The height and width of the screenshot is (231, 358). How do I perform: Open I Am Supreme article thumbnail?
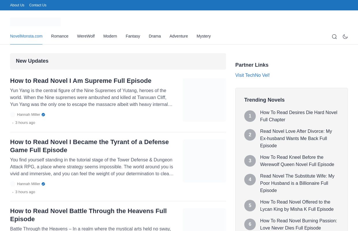[x=204, y=100]
